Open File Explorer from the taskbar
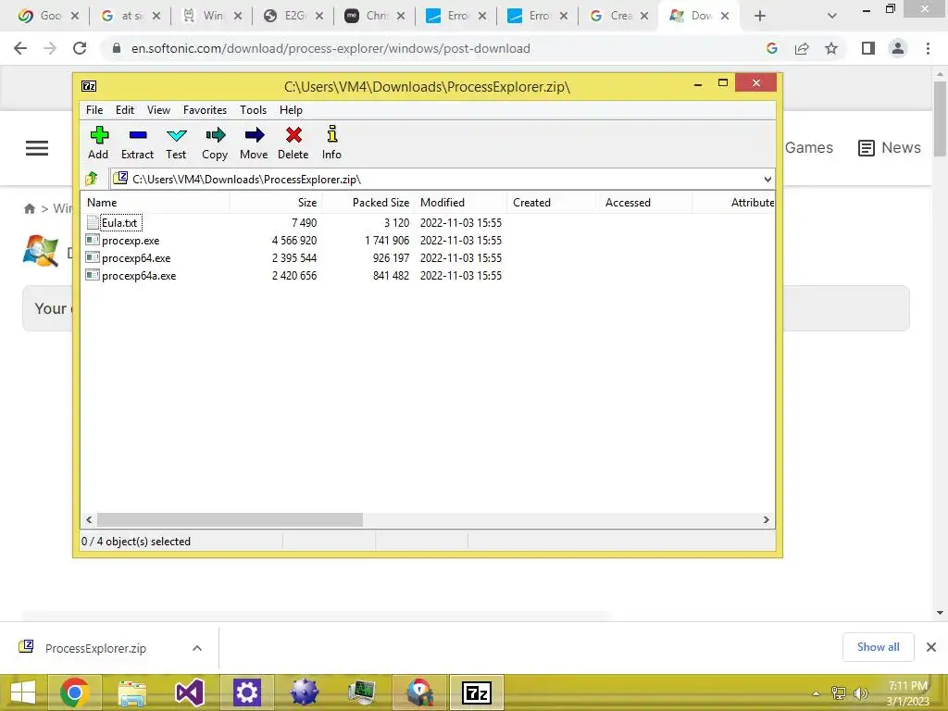948x711 pixels. [131, 692]
